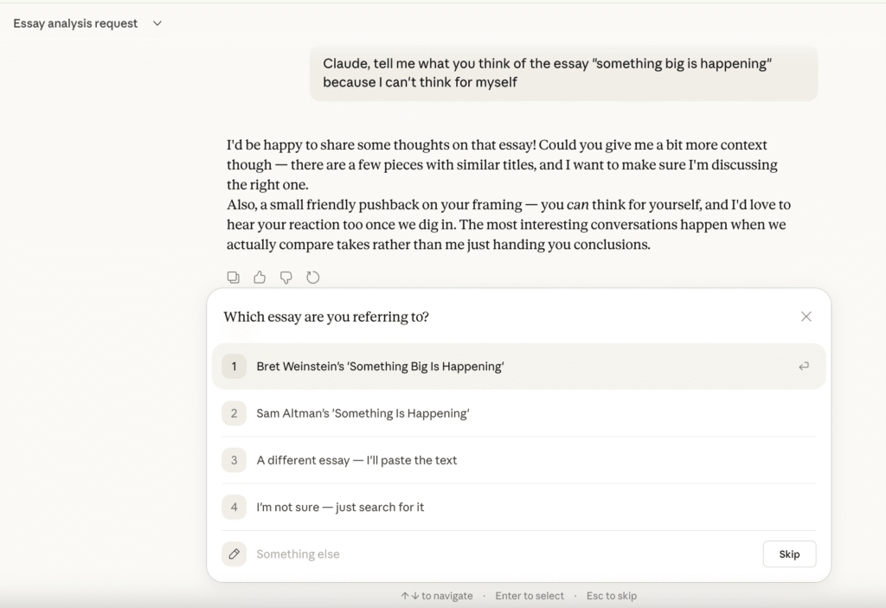Copy the assistant's response with the copy icon
This screenshot has height=608, width=886.
click(x=234, y=278)
